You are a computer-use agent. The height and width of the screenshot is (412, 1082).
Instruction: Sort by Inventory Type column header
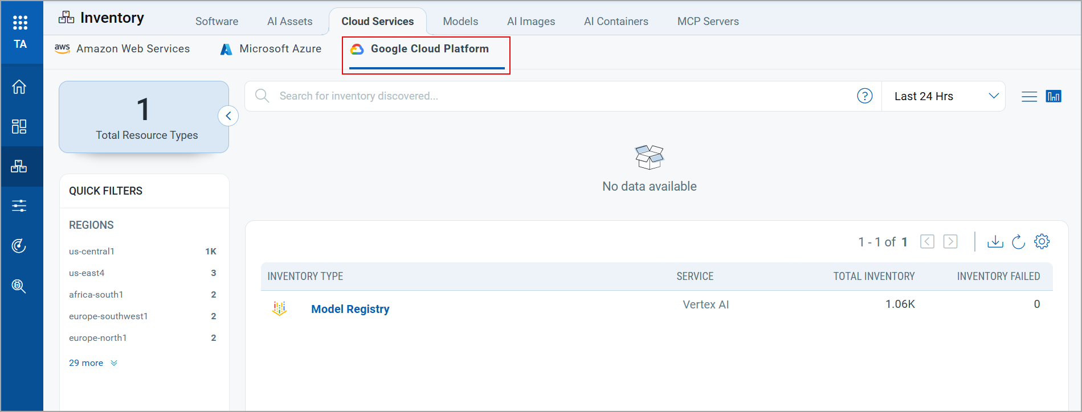pyautogui.click(x=305, y=277)
